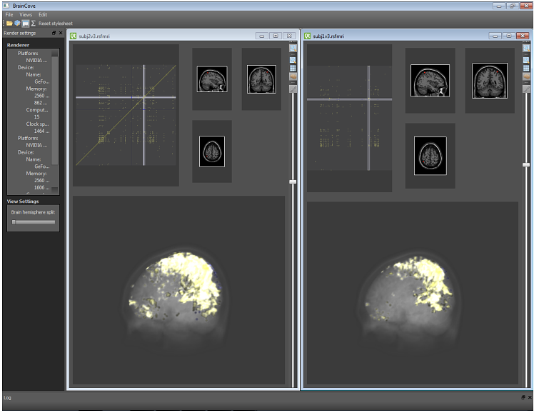The image size is (534, 413).
Task: Select the coronal MRI slice in subj2v3
Action: 261,79
